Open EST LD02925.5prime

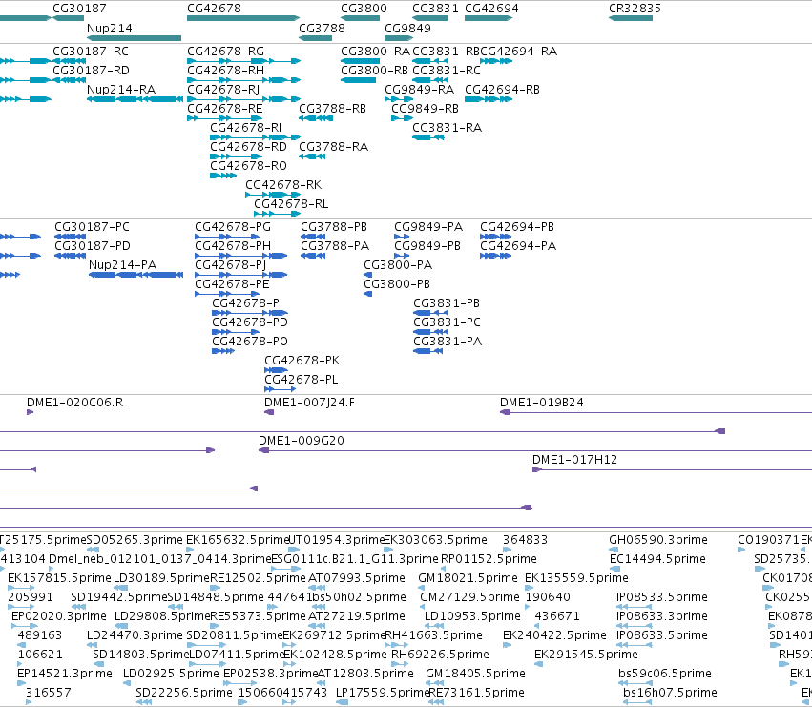point(171,674)
